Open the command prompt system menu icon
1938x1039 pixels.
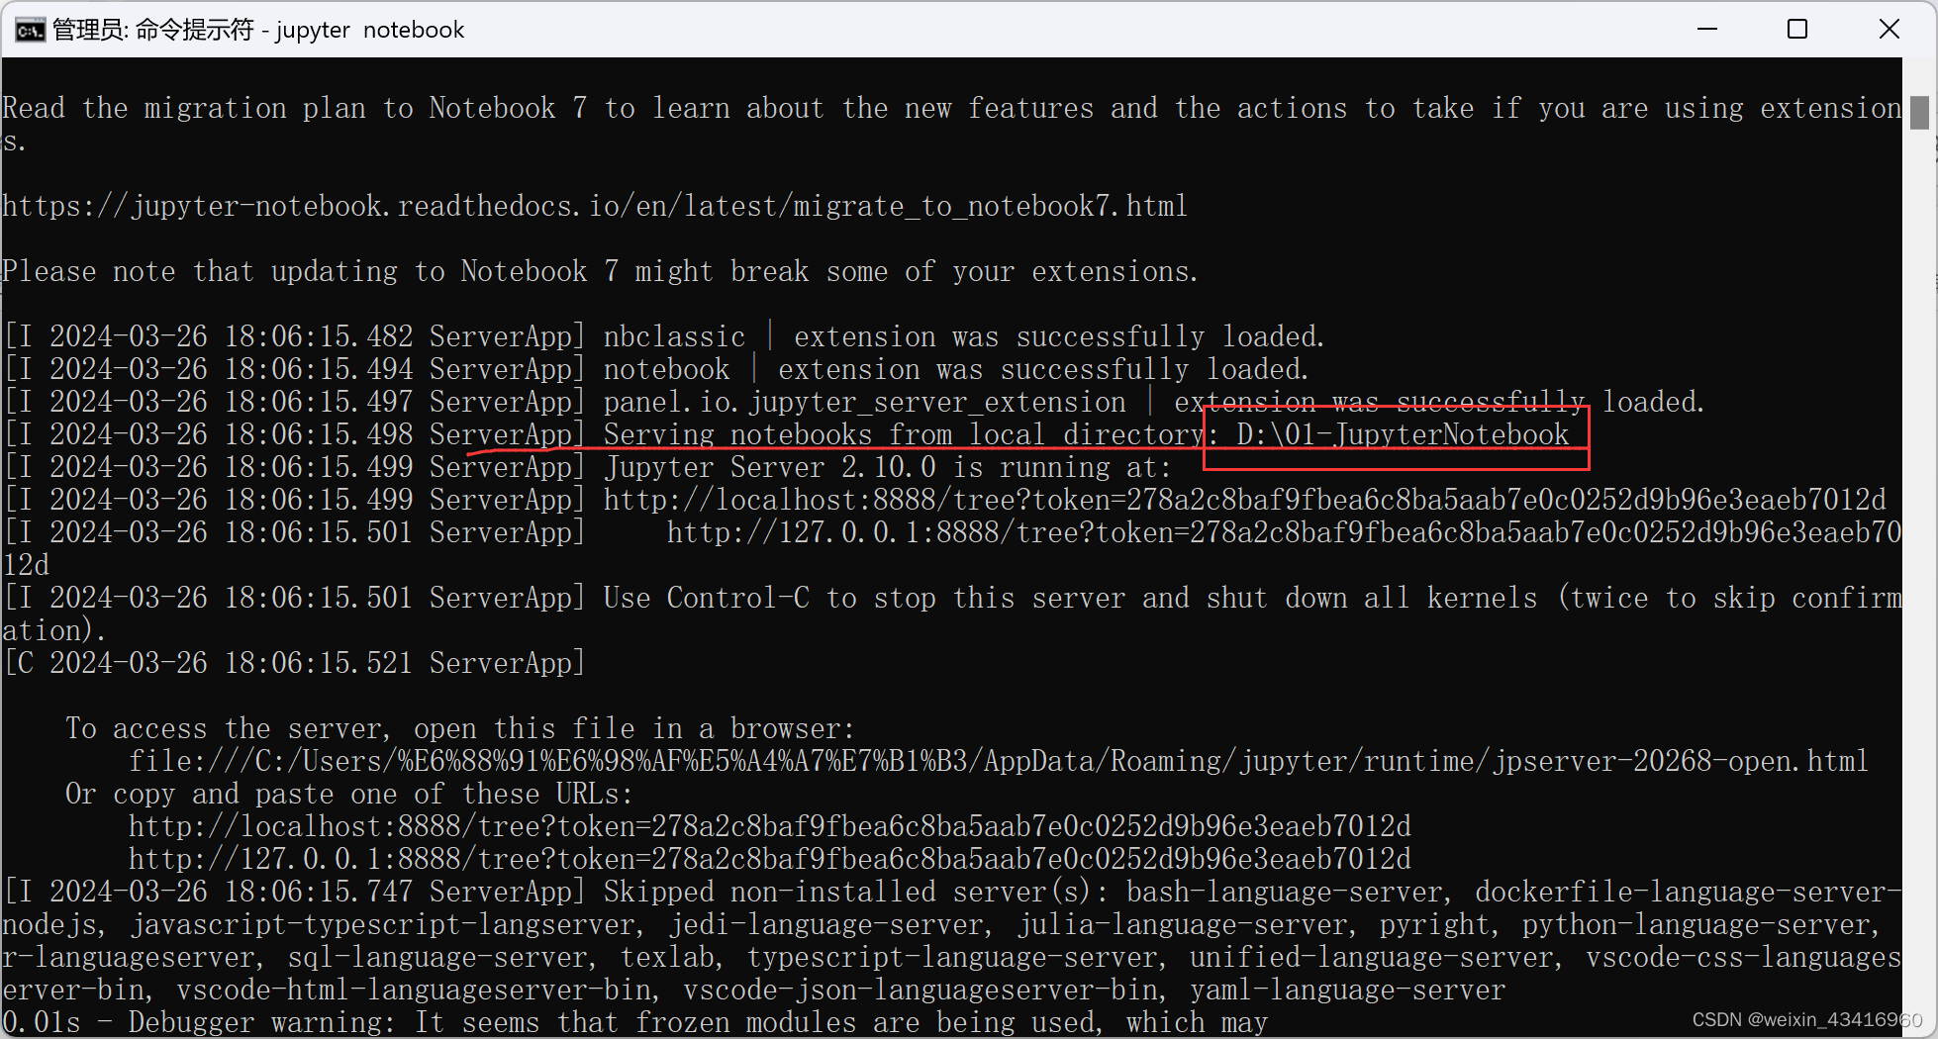[x=30, y=31]
